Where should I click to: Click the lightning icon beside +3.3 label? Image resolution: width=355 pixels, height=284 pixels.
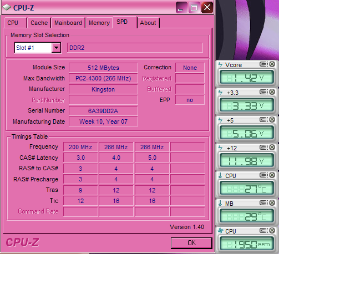[220, 93]
